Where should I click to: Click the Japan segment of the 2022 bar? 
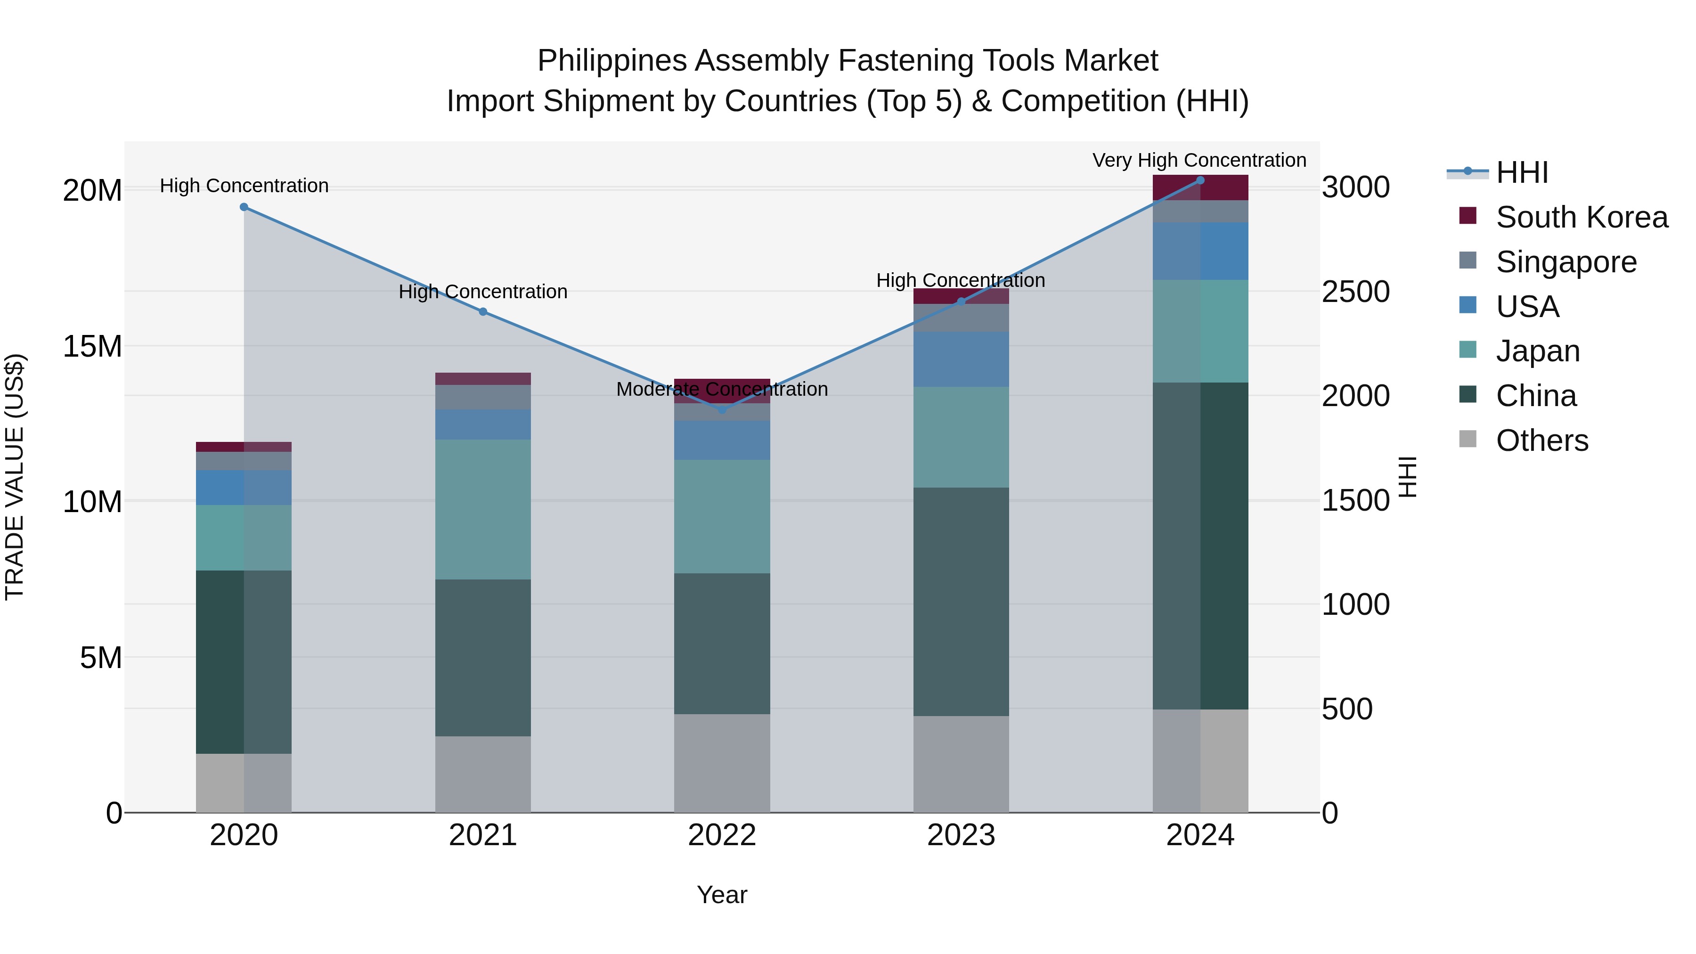tap(722, 517)
